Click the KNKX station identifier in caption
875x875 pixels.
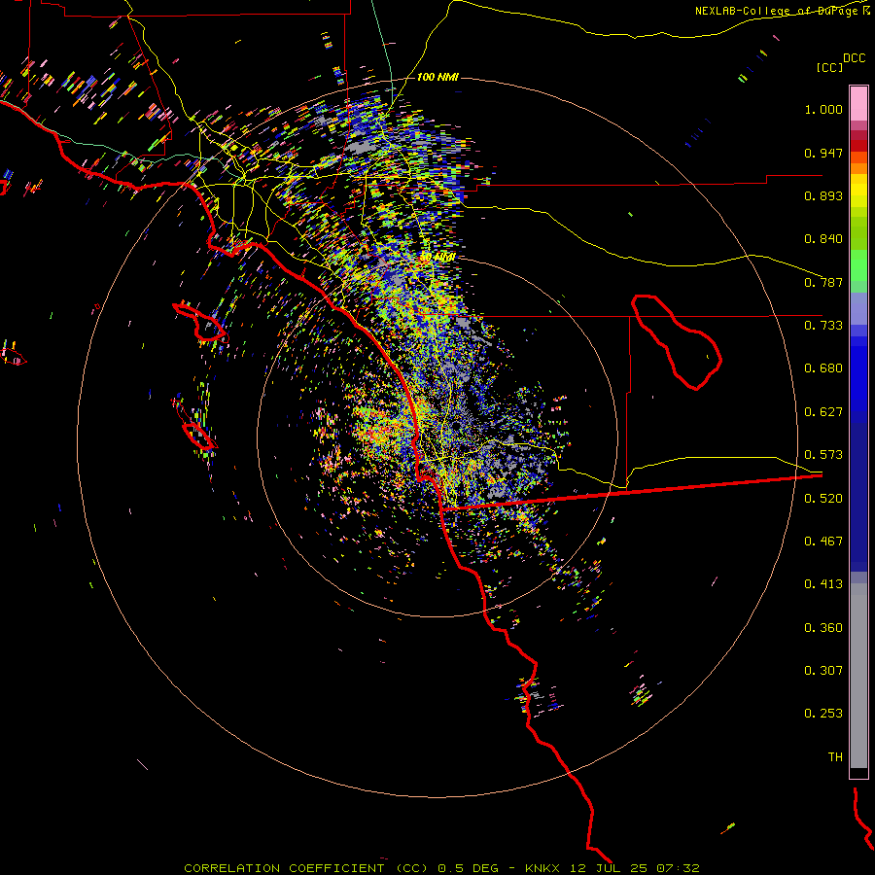pos(544,868)
